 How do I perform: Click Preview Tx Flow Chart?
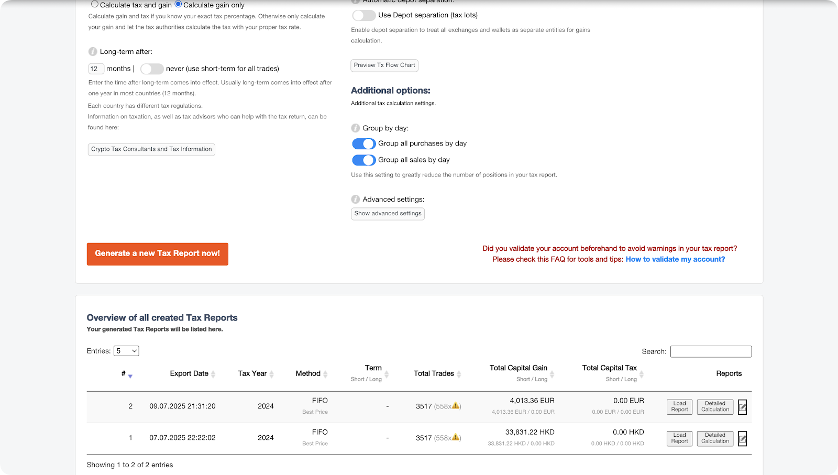[x=384, y=65]
